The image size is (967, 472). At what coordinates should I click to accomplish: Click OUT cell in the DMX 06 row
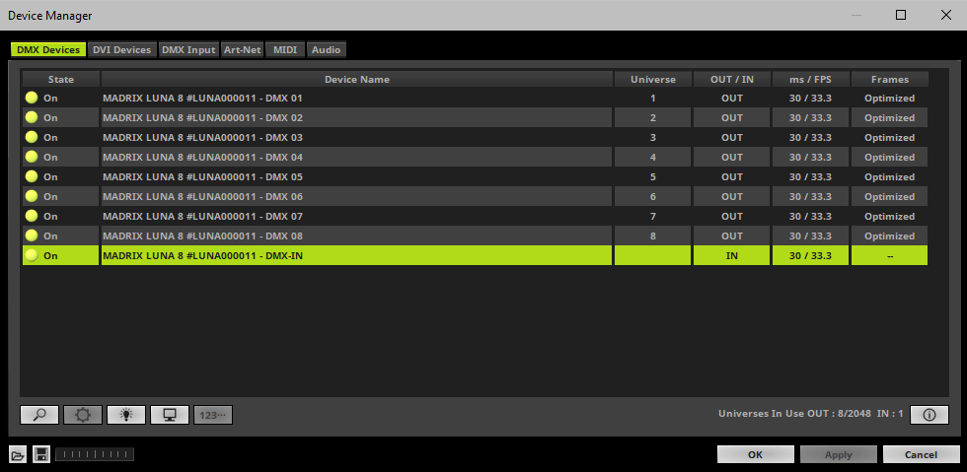(732, 196)
